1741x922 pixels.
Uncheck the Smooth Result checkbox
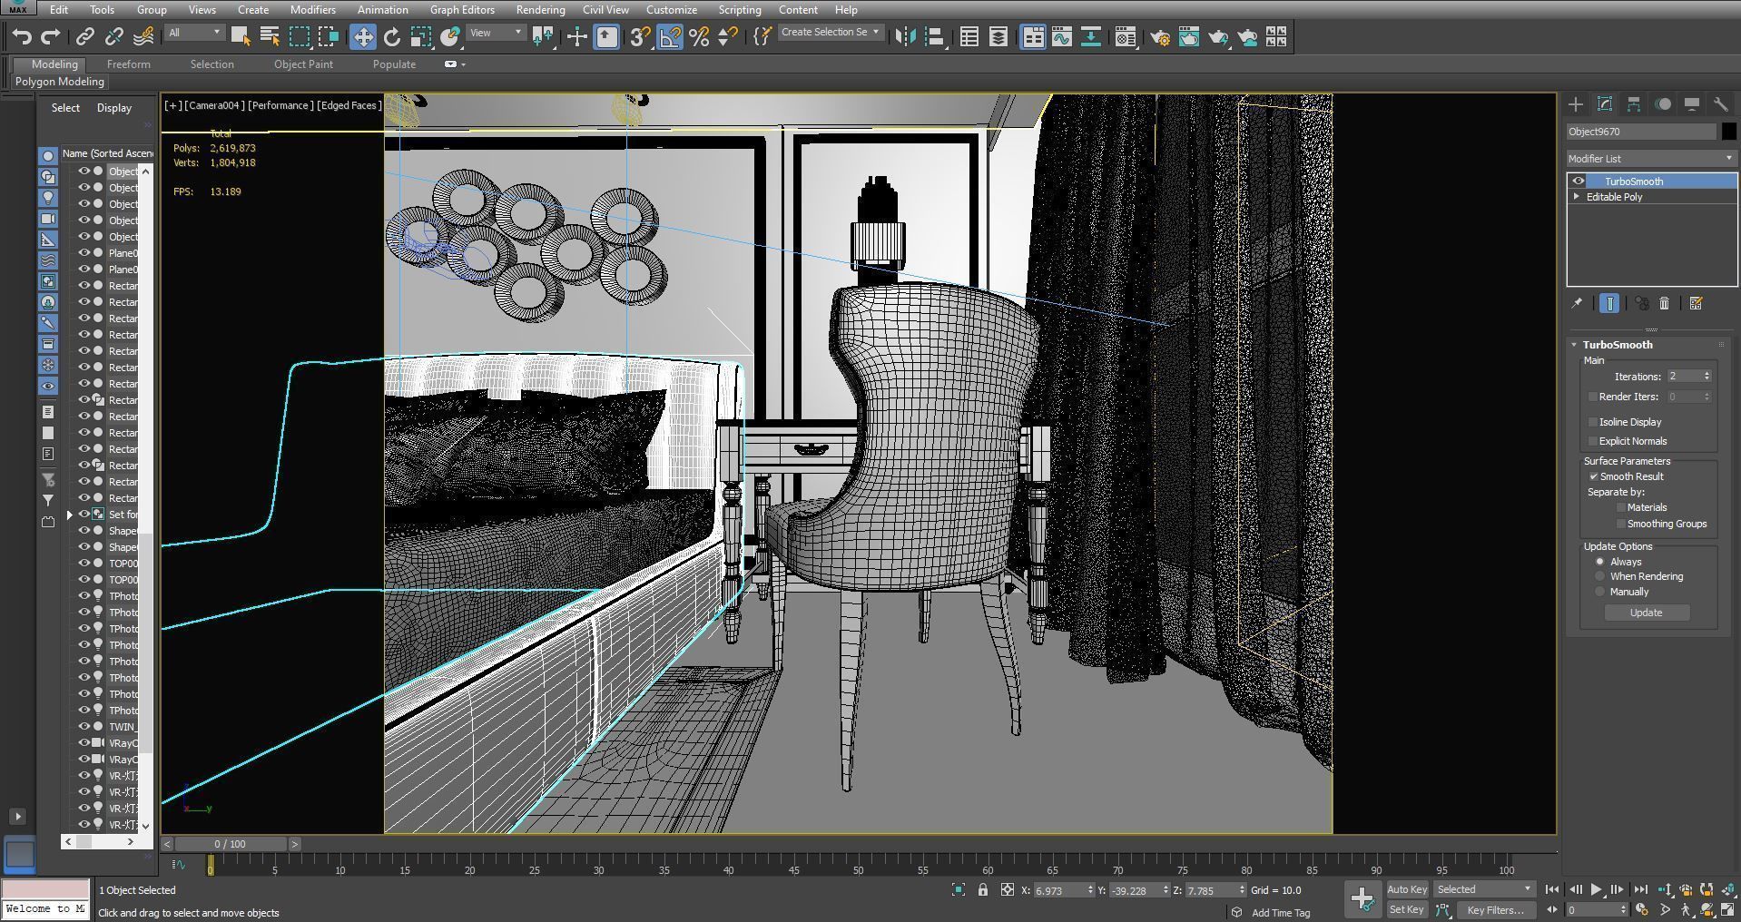(1593, 476)
